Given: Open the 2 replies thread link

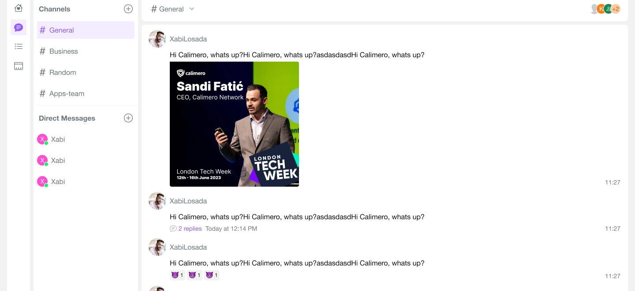Looking at the screenshot, I should pyautogui.click(x=190, y=228).
